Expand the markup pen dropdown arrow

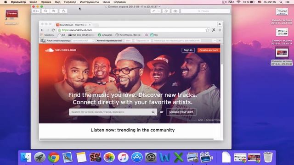coord(159,11)
